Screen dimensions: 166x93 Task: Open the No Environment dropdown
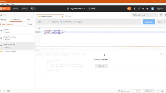(x=145, y=15)
